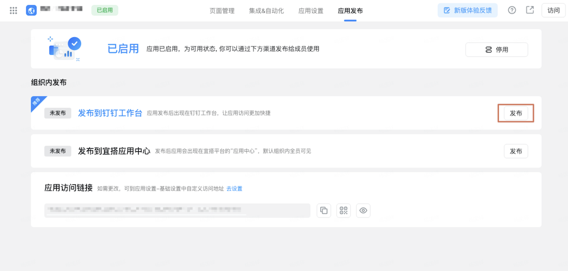Select the 应用发布 tab
The width and height of the screenshot is (568, 271).
[350, 11]
